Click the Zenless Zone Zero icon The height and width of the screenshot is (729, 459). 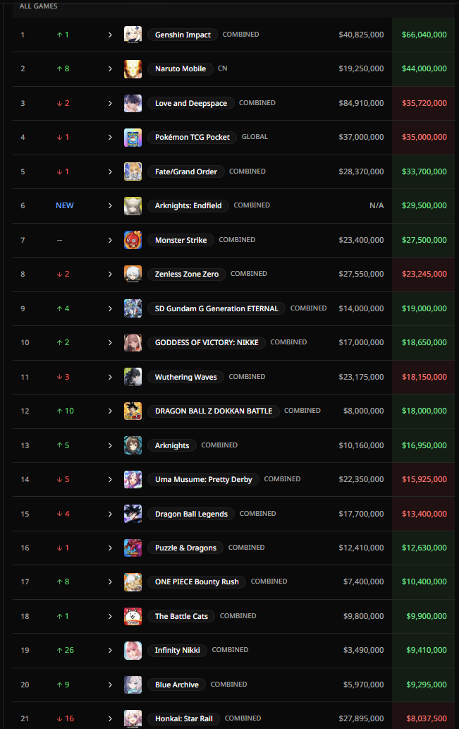(x=133, y=274)
